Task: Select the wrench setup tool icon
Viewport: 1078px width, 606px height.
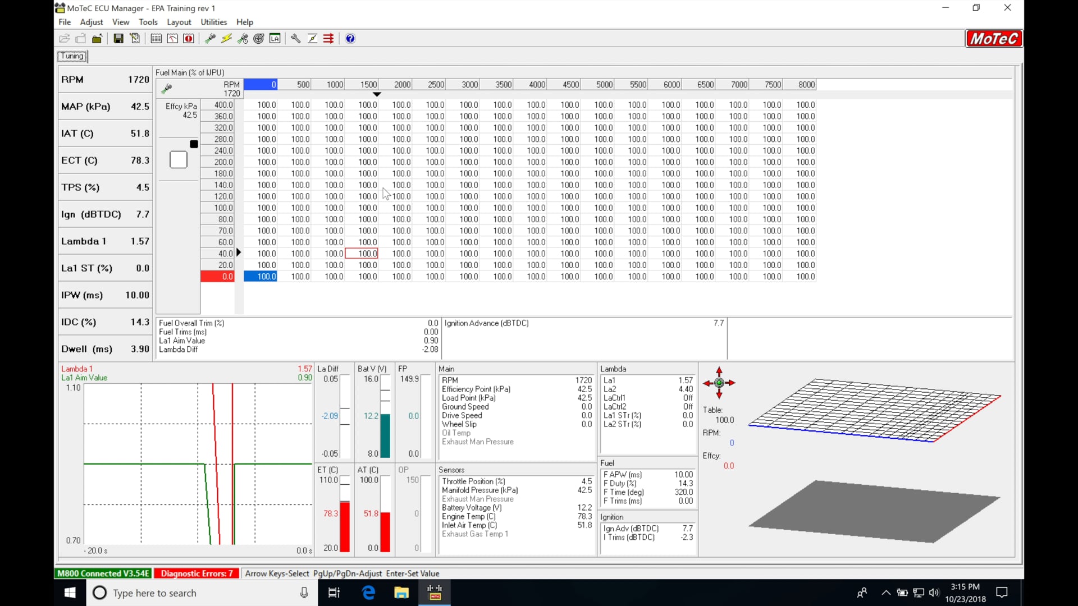Action: (296, 38)
